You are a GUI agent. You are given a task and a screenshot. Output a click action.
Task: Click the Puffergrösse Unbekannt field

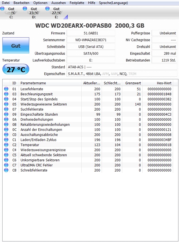click(x=165, y=33)
